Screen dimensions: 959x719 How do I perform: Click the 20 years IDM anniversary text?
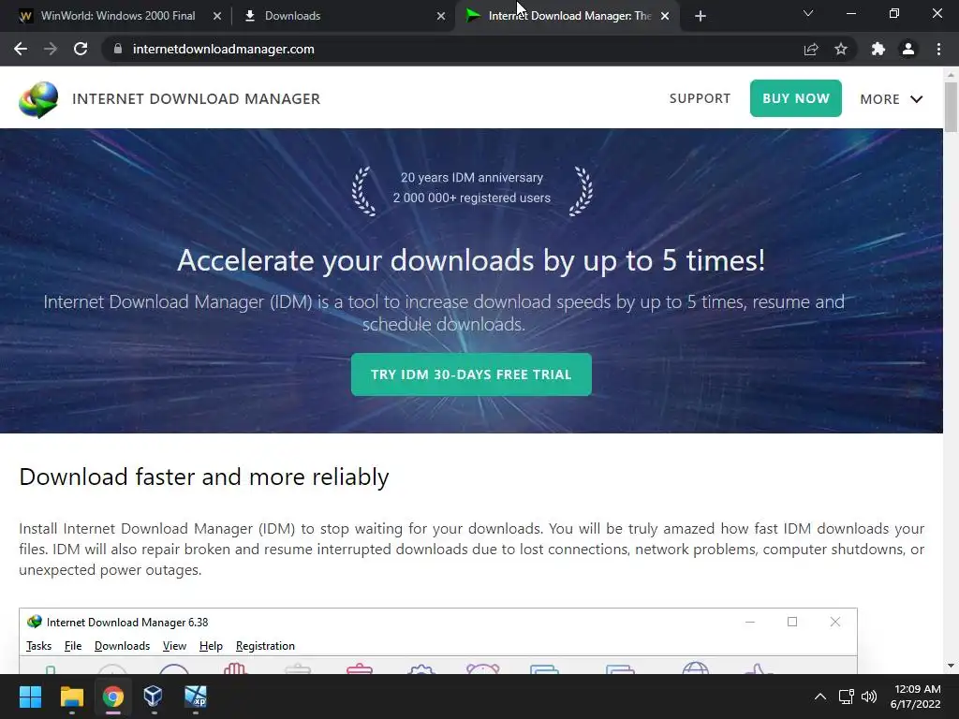coord(472,177)
